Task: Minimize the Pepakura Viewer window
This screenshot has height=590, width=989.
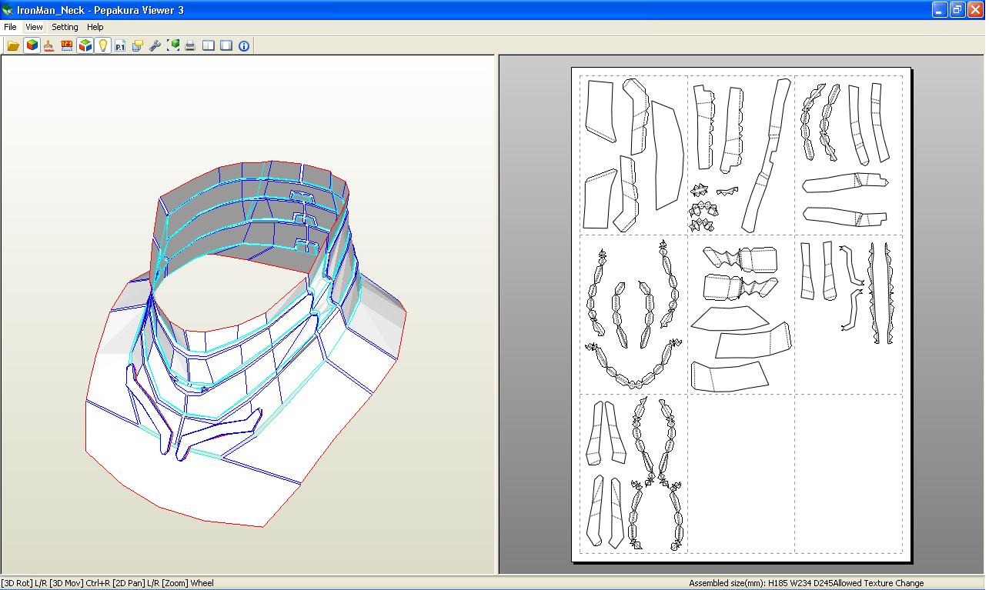Action: [940, 10]
